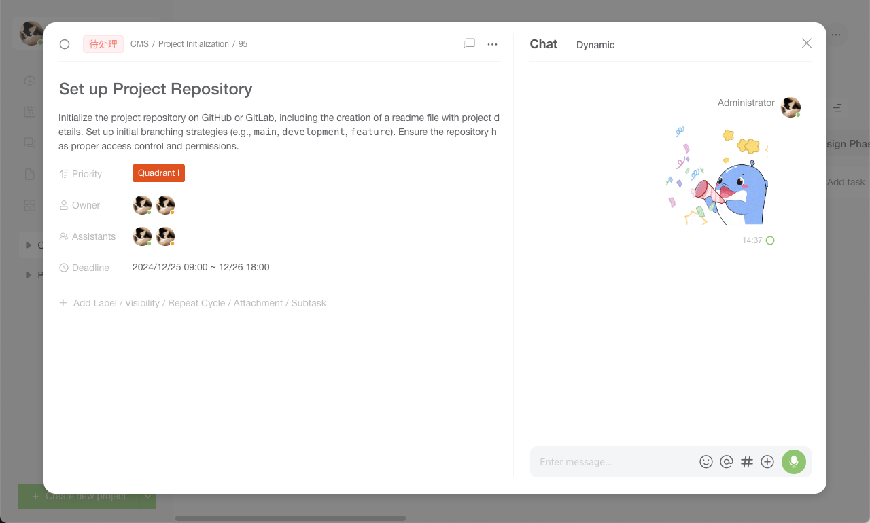Start voice recording with the green microphone

[x=794, y=462]
